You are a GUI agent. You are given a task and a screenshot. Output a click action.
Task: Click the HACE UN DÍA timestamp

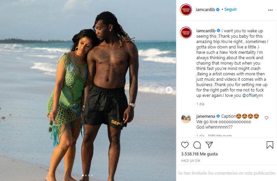click(191, 160)
